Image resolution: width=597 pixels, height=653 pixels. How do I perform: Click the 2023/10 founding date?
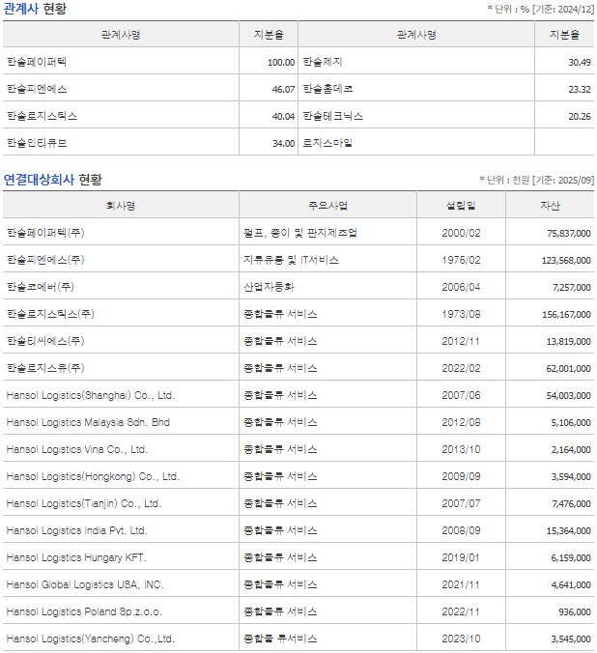click(x=461, y=639)
